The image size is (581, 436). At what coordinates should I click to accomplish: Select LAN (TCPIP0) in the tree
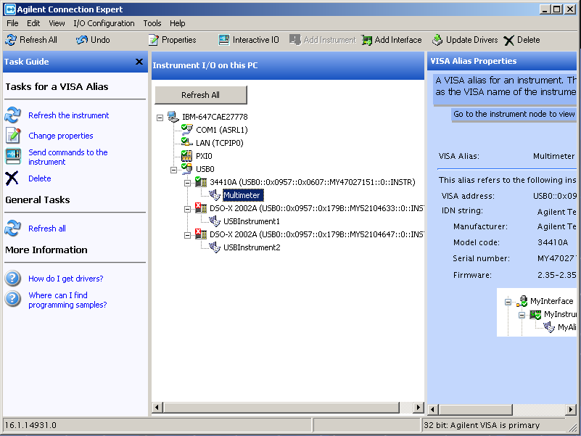pyautogui.click(x=219, y=143)
